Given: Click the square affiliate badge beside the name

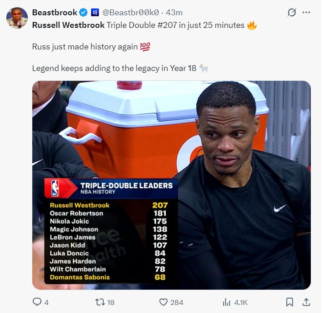Looking at the screenshot, I should 95,13.
